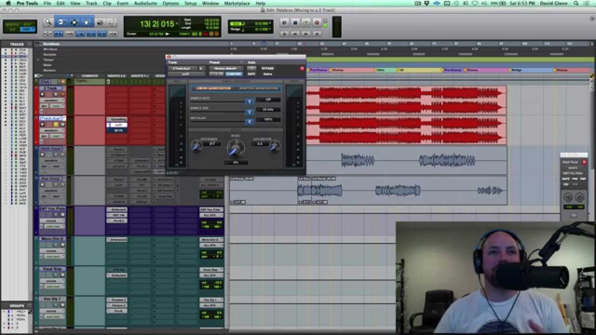This screenshot has width=596, height=335.
Task: Open track selector in plug-in window
Action: click(183, 68)
